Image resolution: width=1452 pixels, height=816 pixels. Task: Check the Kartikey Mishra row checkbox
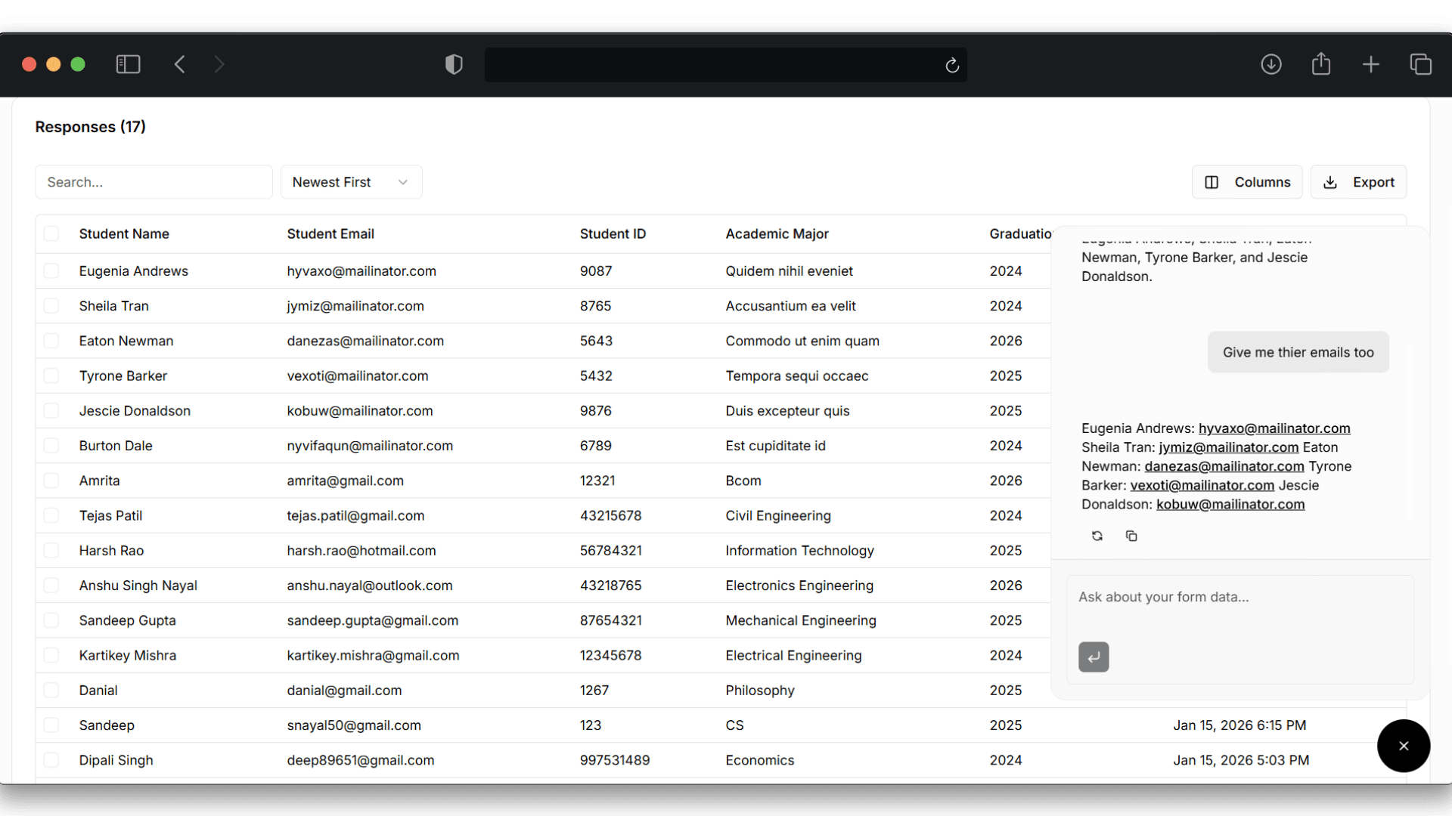click(51, 655)
